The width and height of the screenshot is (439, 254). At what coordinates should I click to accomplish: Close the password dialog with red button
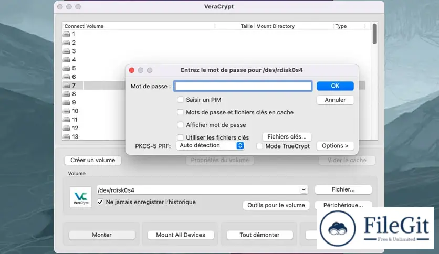pos(132,70)
